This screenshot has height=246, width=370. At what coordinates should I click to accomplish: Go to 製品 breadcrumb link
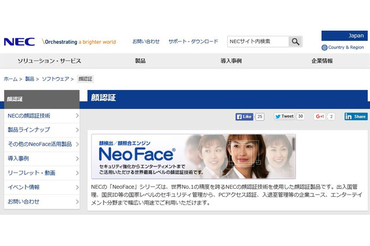pyautogui.click(x=29, y=79)
